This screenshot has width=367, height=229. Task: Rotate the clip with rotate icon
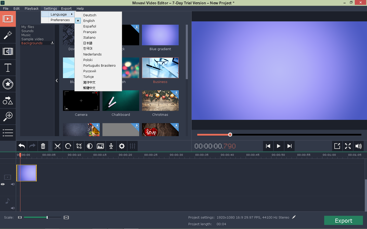pyautogui.click(x=68, y=146)
